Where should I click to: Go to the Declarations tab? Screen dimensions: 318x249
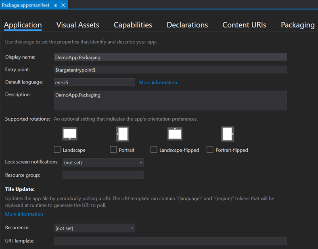pyautogui.click(x=187, y=25)
